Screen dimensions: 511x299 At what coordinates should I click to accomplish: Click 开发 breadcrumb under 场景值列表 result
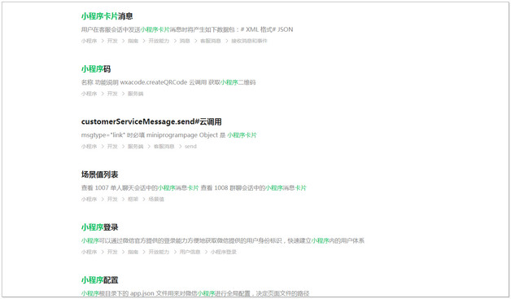pos(112,200)
